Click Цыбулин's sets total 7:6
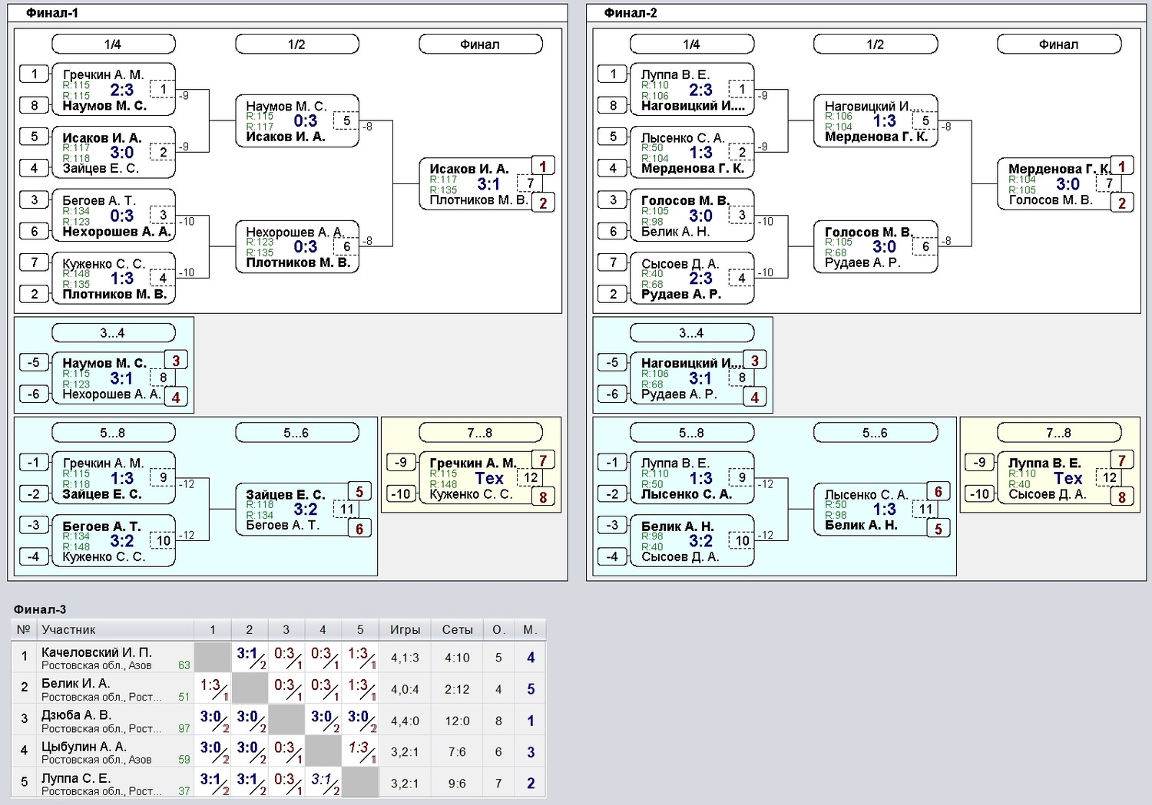Screen dimensions: 1152x805 457,752
